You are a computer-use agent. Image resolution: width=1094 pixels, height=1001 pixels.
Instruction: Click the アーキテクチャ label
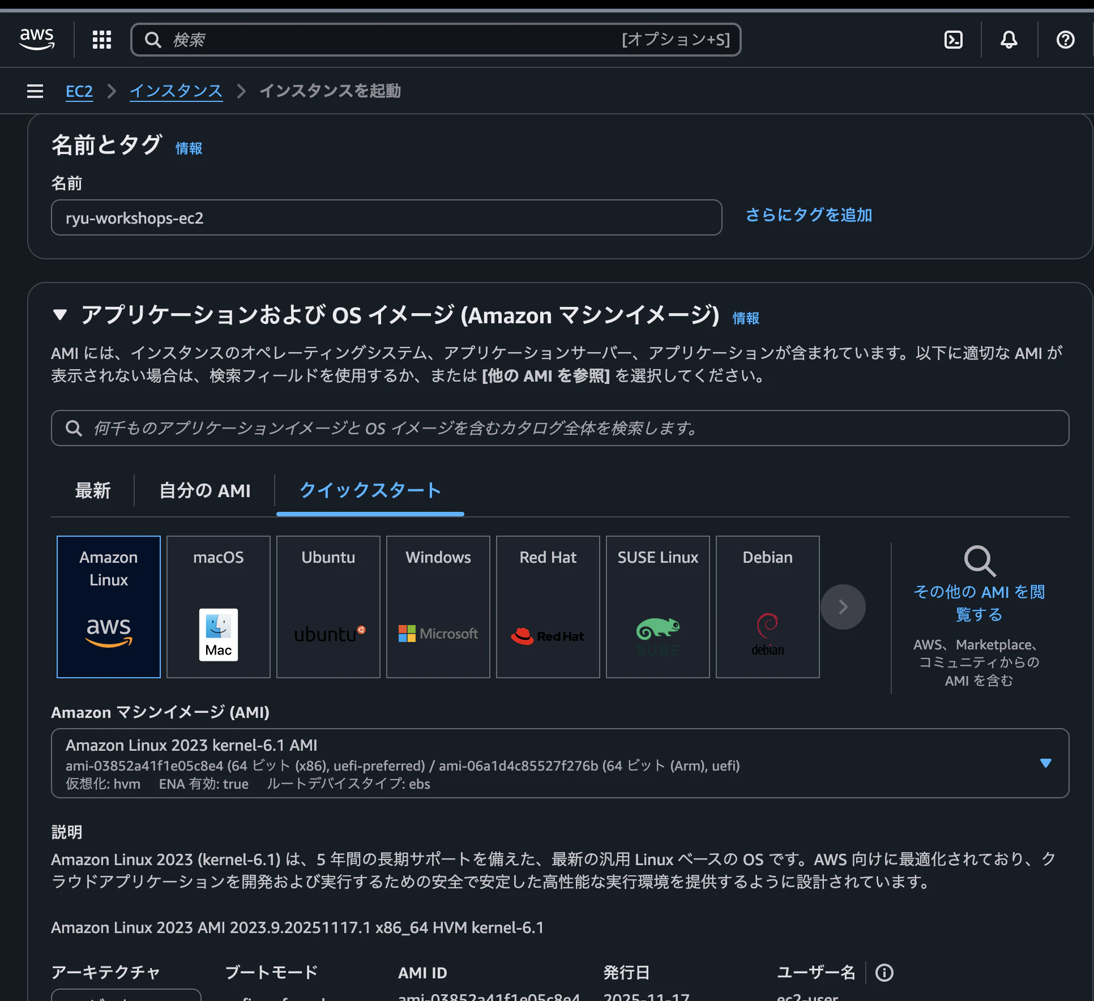105,973
